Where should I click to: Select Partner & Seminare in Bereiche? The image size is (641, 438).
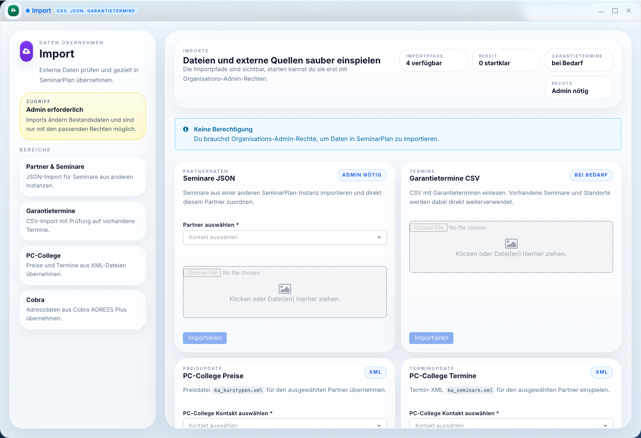(83, 176)
